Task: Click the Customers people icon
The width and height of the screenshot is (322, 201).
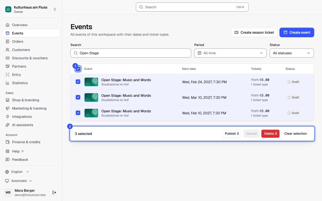Action: click(x=8, y=50)
